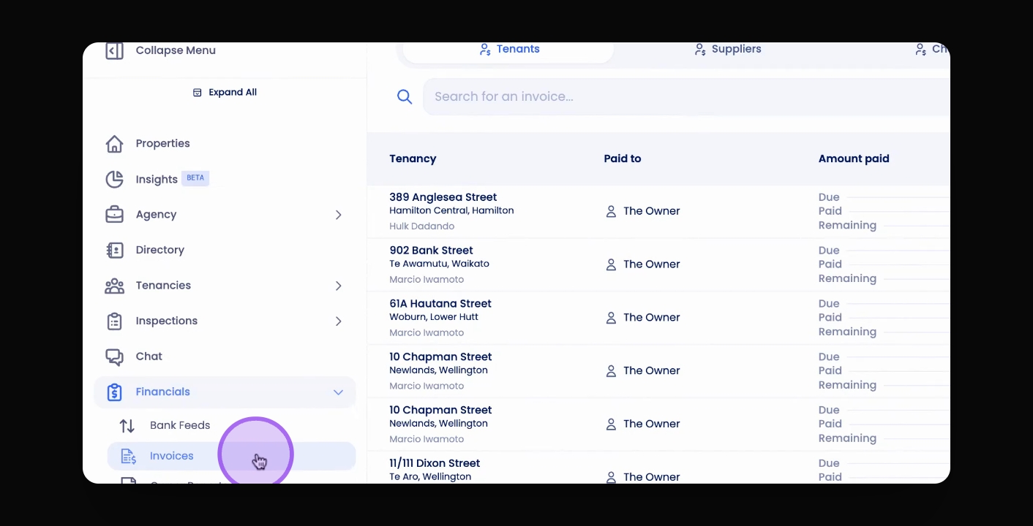Click the Insights pie chart icon

114,179
